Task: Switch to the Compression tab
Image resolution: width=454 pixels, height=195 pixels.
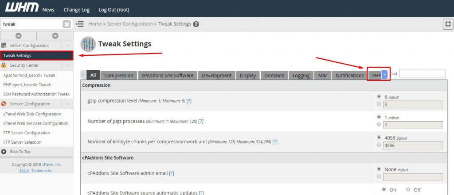Action: click(119, 76)
